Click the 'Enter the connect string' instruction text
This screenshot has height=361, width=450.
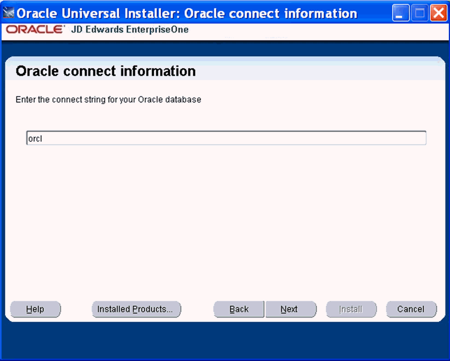point(108,99)
